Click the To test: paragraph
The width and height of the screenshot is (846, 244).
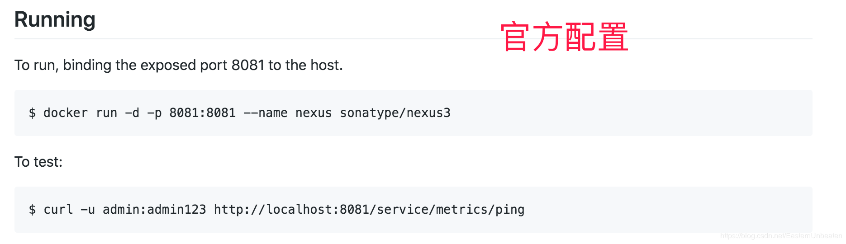point(38,162)
